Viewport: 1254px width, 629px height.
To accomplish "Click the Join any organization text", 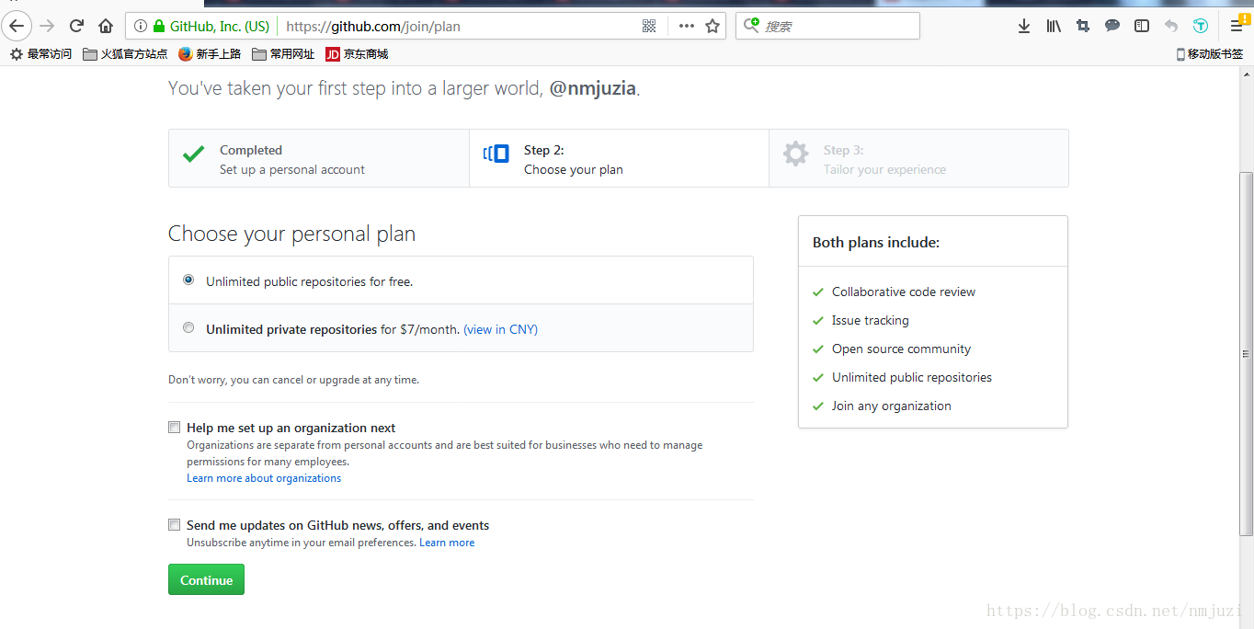I will click(892, 406).
